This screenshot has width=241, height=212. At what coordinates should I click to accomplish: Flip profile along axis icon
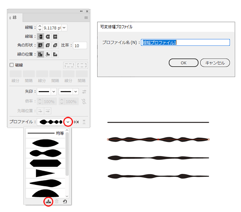76,122
